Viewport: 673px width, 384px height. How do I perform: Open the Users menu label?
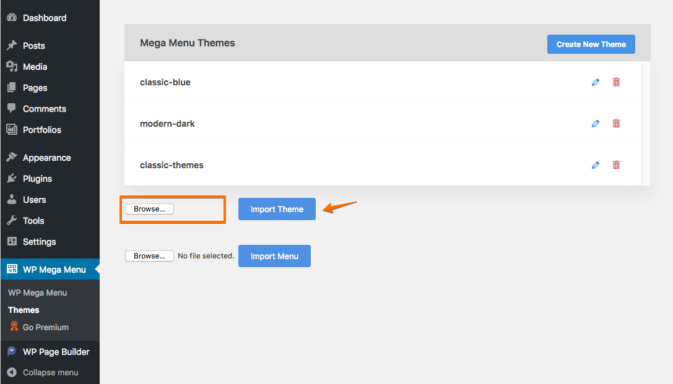click(34, 200)
